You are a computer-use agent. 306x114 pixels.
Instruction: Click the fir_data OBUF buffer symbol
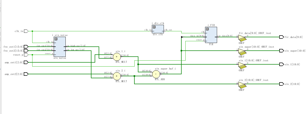pyautogui.click(x=242, y=37)
